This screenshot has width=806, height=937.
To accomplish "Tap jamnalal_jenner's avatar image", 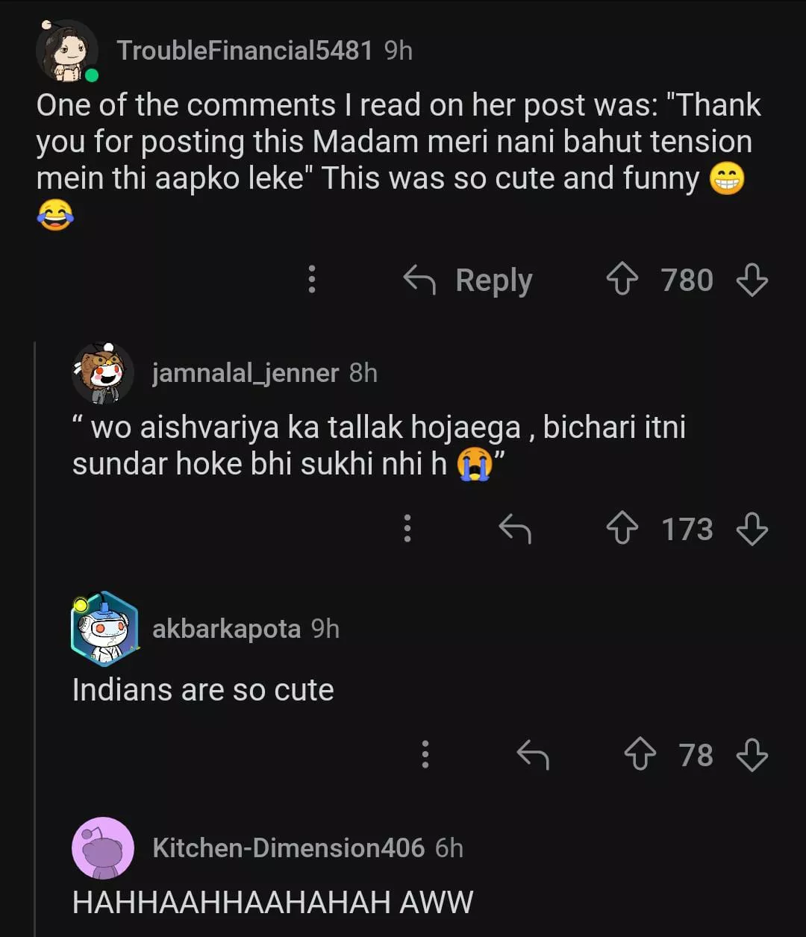I will tap(103, 373).
